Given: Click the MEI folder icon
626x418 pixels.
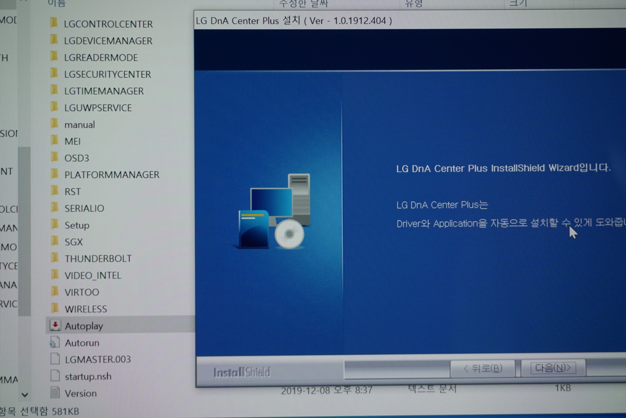Looking at the screenshot, I should [55, 140].
